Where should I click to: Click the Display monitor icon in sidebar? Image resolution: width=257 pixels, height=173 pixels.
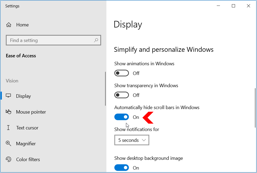click(8, 96)
